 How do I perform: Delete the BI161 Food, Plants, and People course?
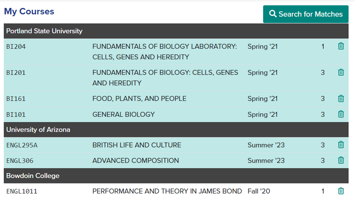341,99
